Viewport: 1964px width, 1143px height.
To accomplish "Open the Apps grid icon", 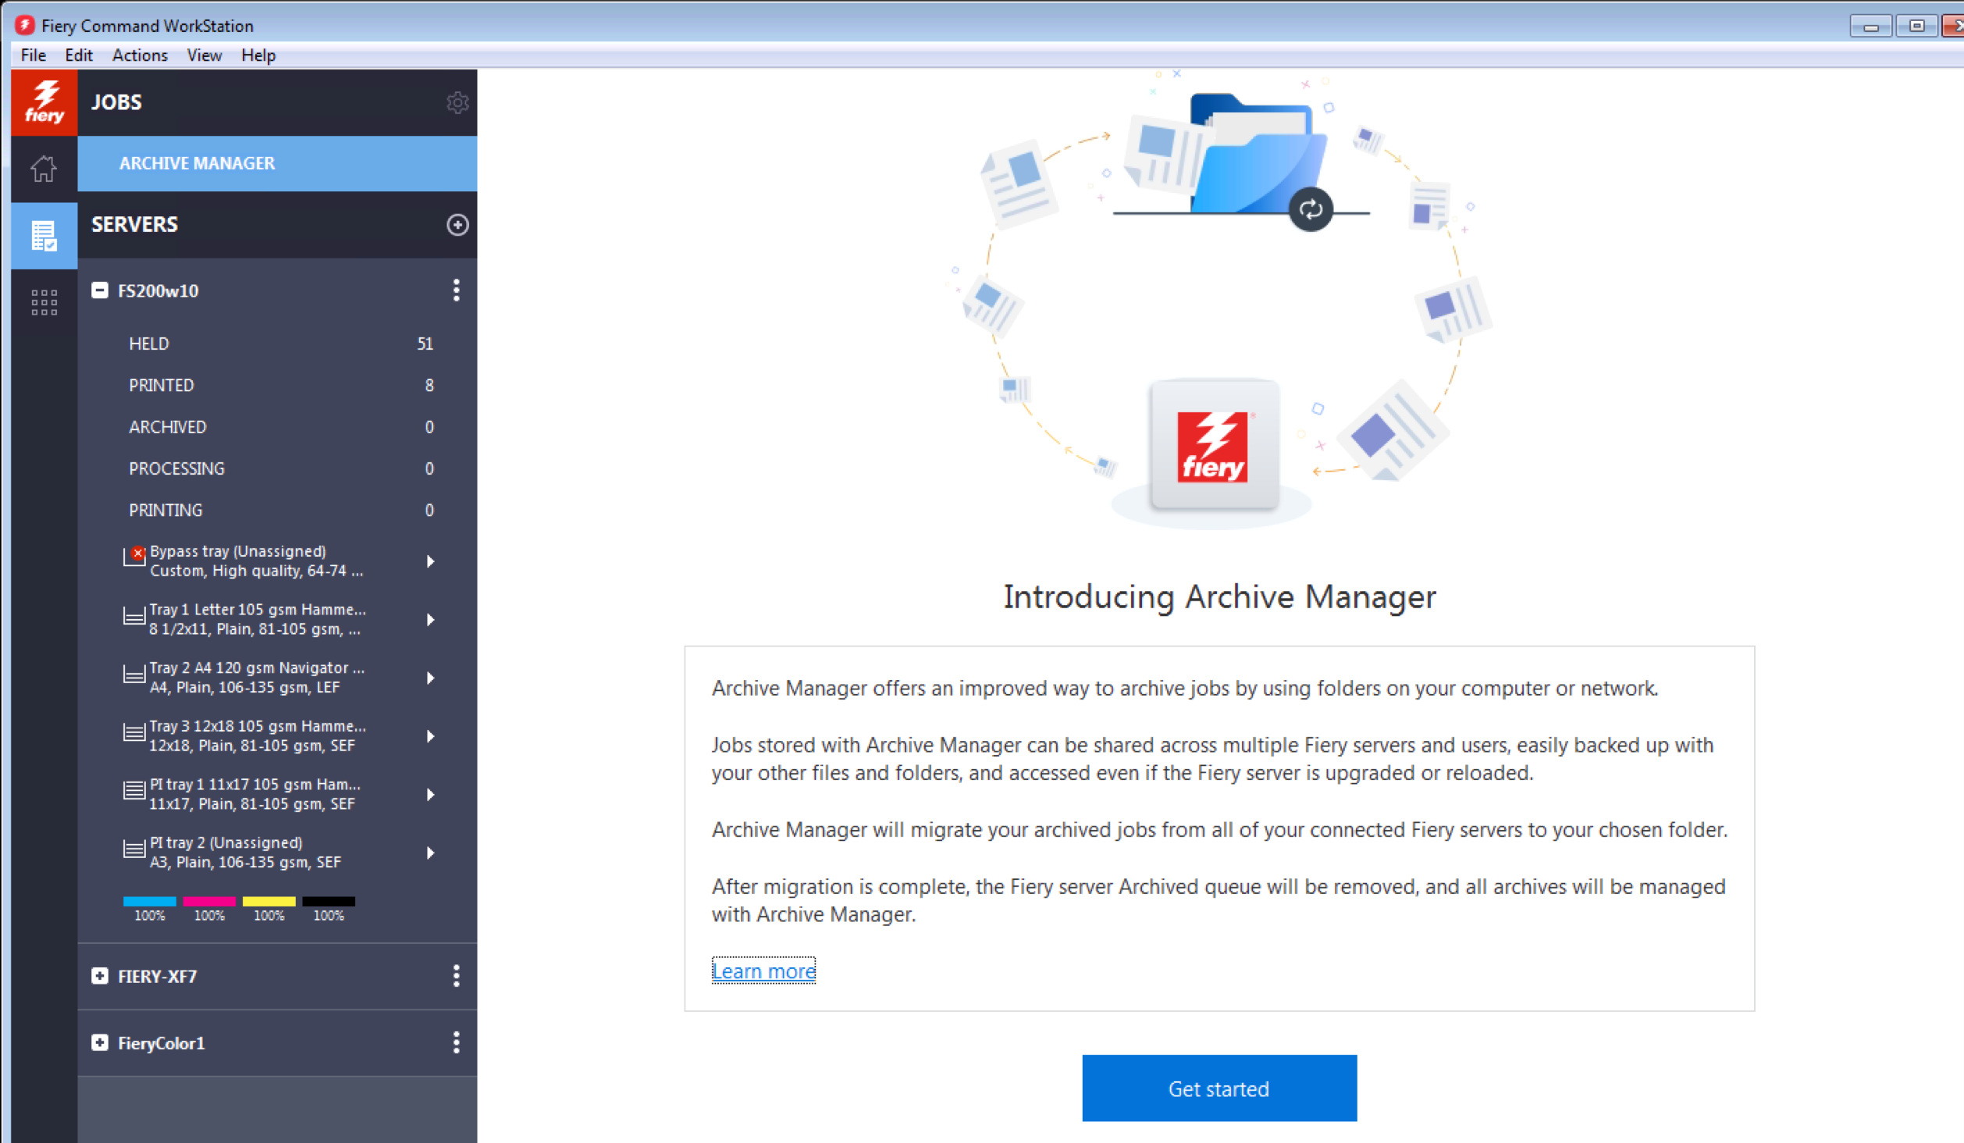I will tap(44, 302).
